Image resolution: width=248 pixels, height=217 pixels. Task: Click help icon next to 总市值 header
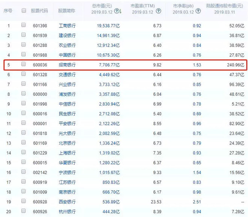pyautogui.click(x=117, y=11)
